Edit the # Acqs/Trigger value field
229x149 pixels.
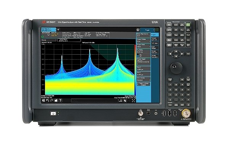click(x=144, y=62)
